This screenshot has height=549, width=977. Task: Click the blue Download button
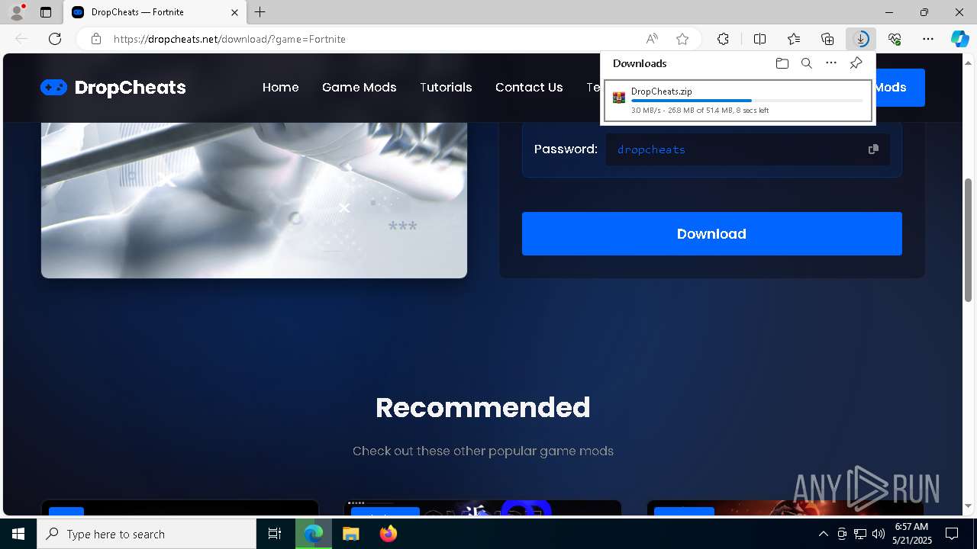click(x=712, y=234)
